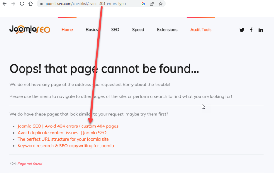Screen dimensions: 275x173
Task: Open the Extensions menu item
Action: 167,30
